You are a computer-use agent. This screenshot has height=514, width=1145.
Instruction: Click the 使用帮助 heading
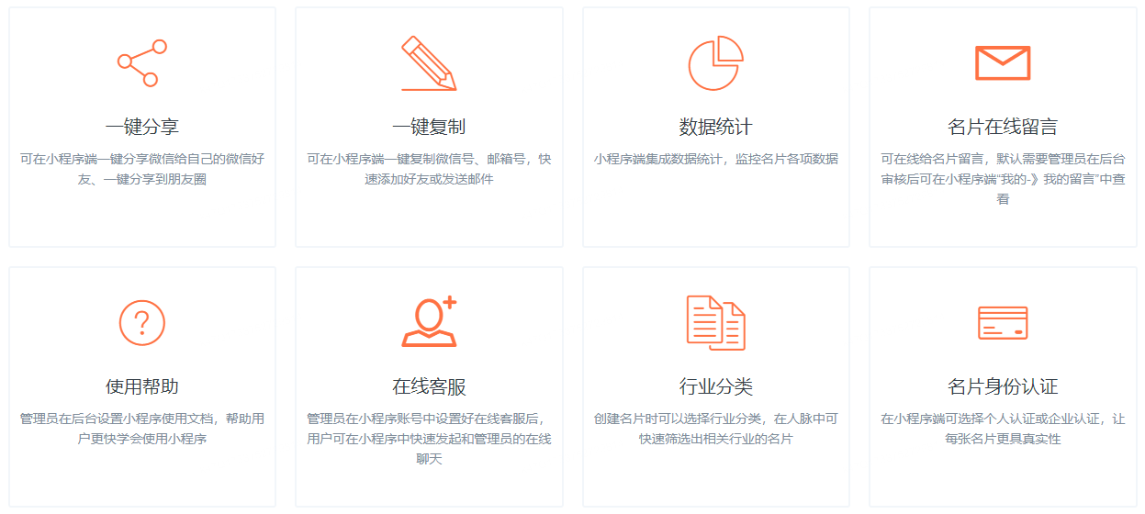[142, 386]
